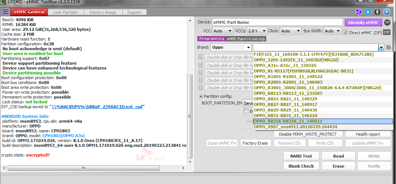Click the blue download arrow icon
The image size is (396, 184).
point(368,12)
